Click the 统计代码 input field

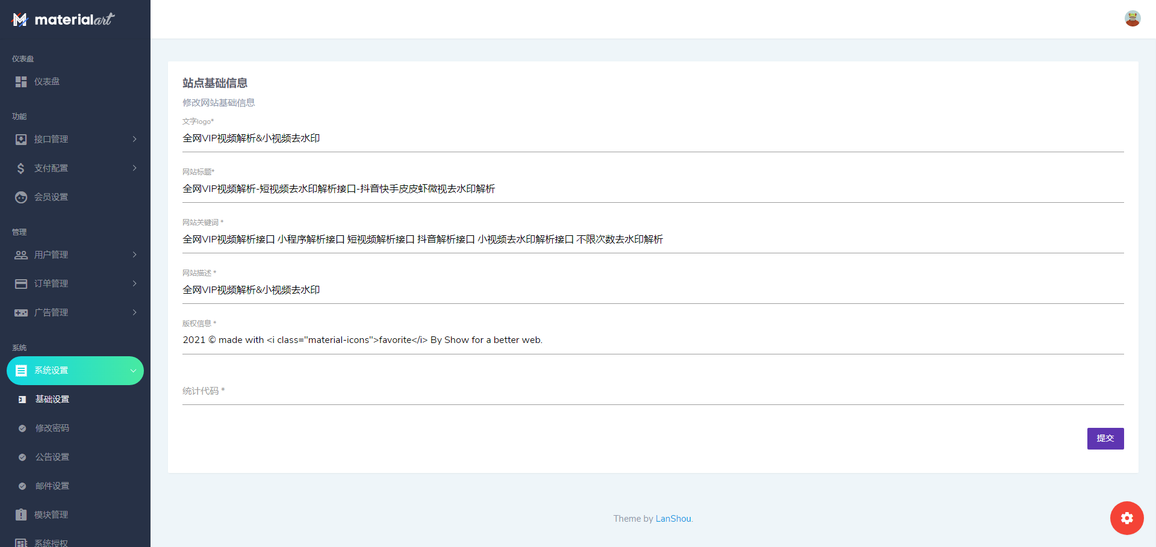[x=653, y=391]
